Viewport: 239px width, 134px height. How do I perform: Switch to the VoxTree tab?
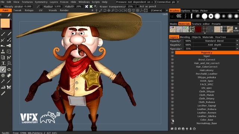pyautogui.click(x=220, y=37)
